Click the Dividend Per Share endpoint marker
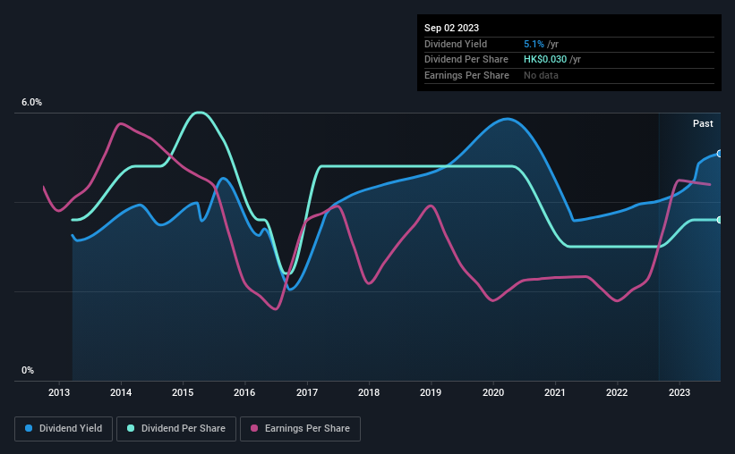The height and width of the screenshot is (454, 735). [x=720, y=220]
